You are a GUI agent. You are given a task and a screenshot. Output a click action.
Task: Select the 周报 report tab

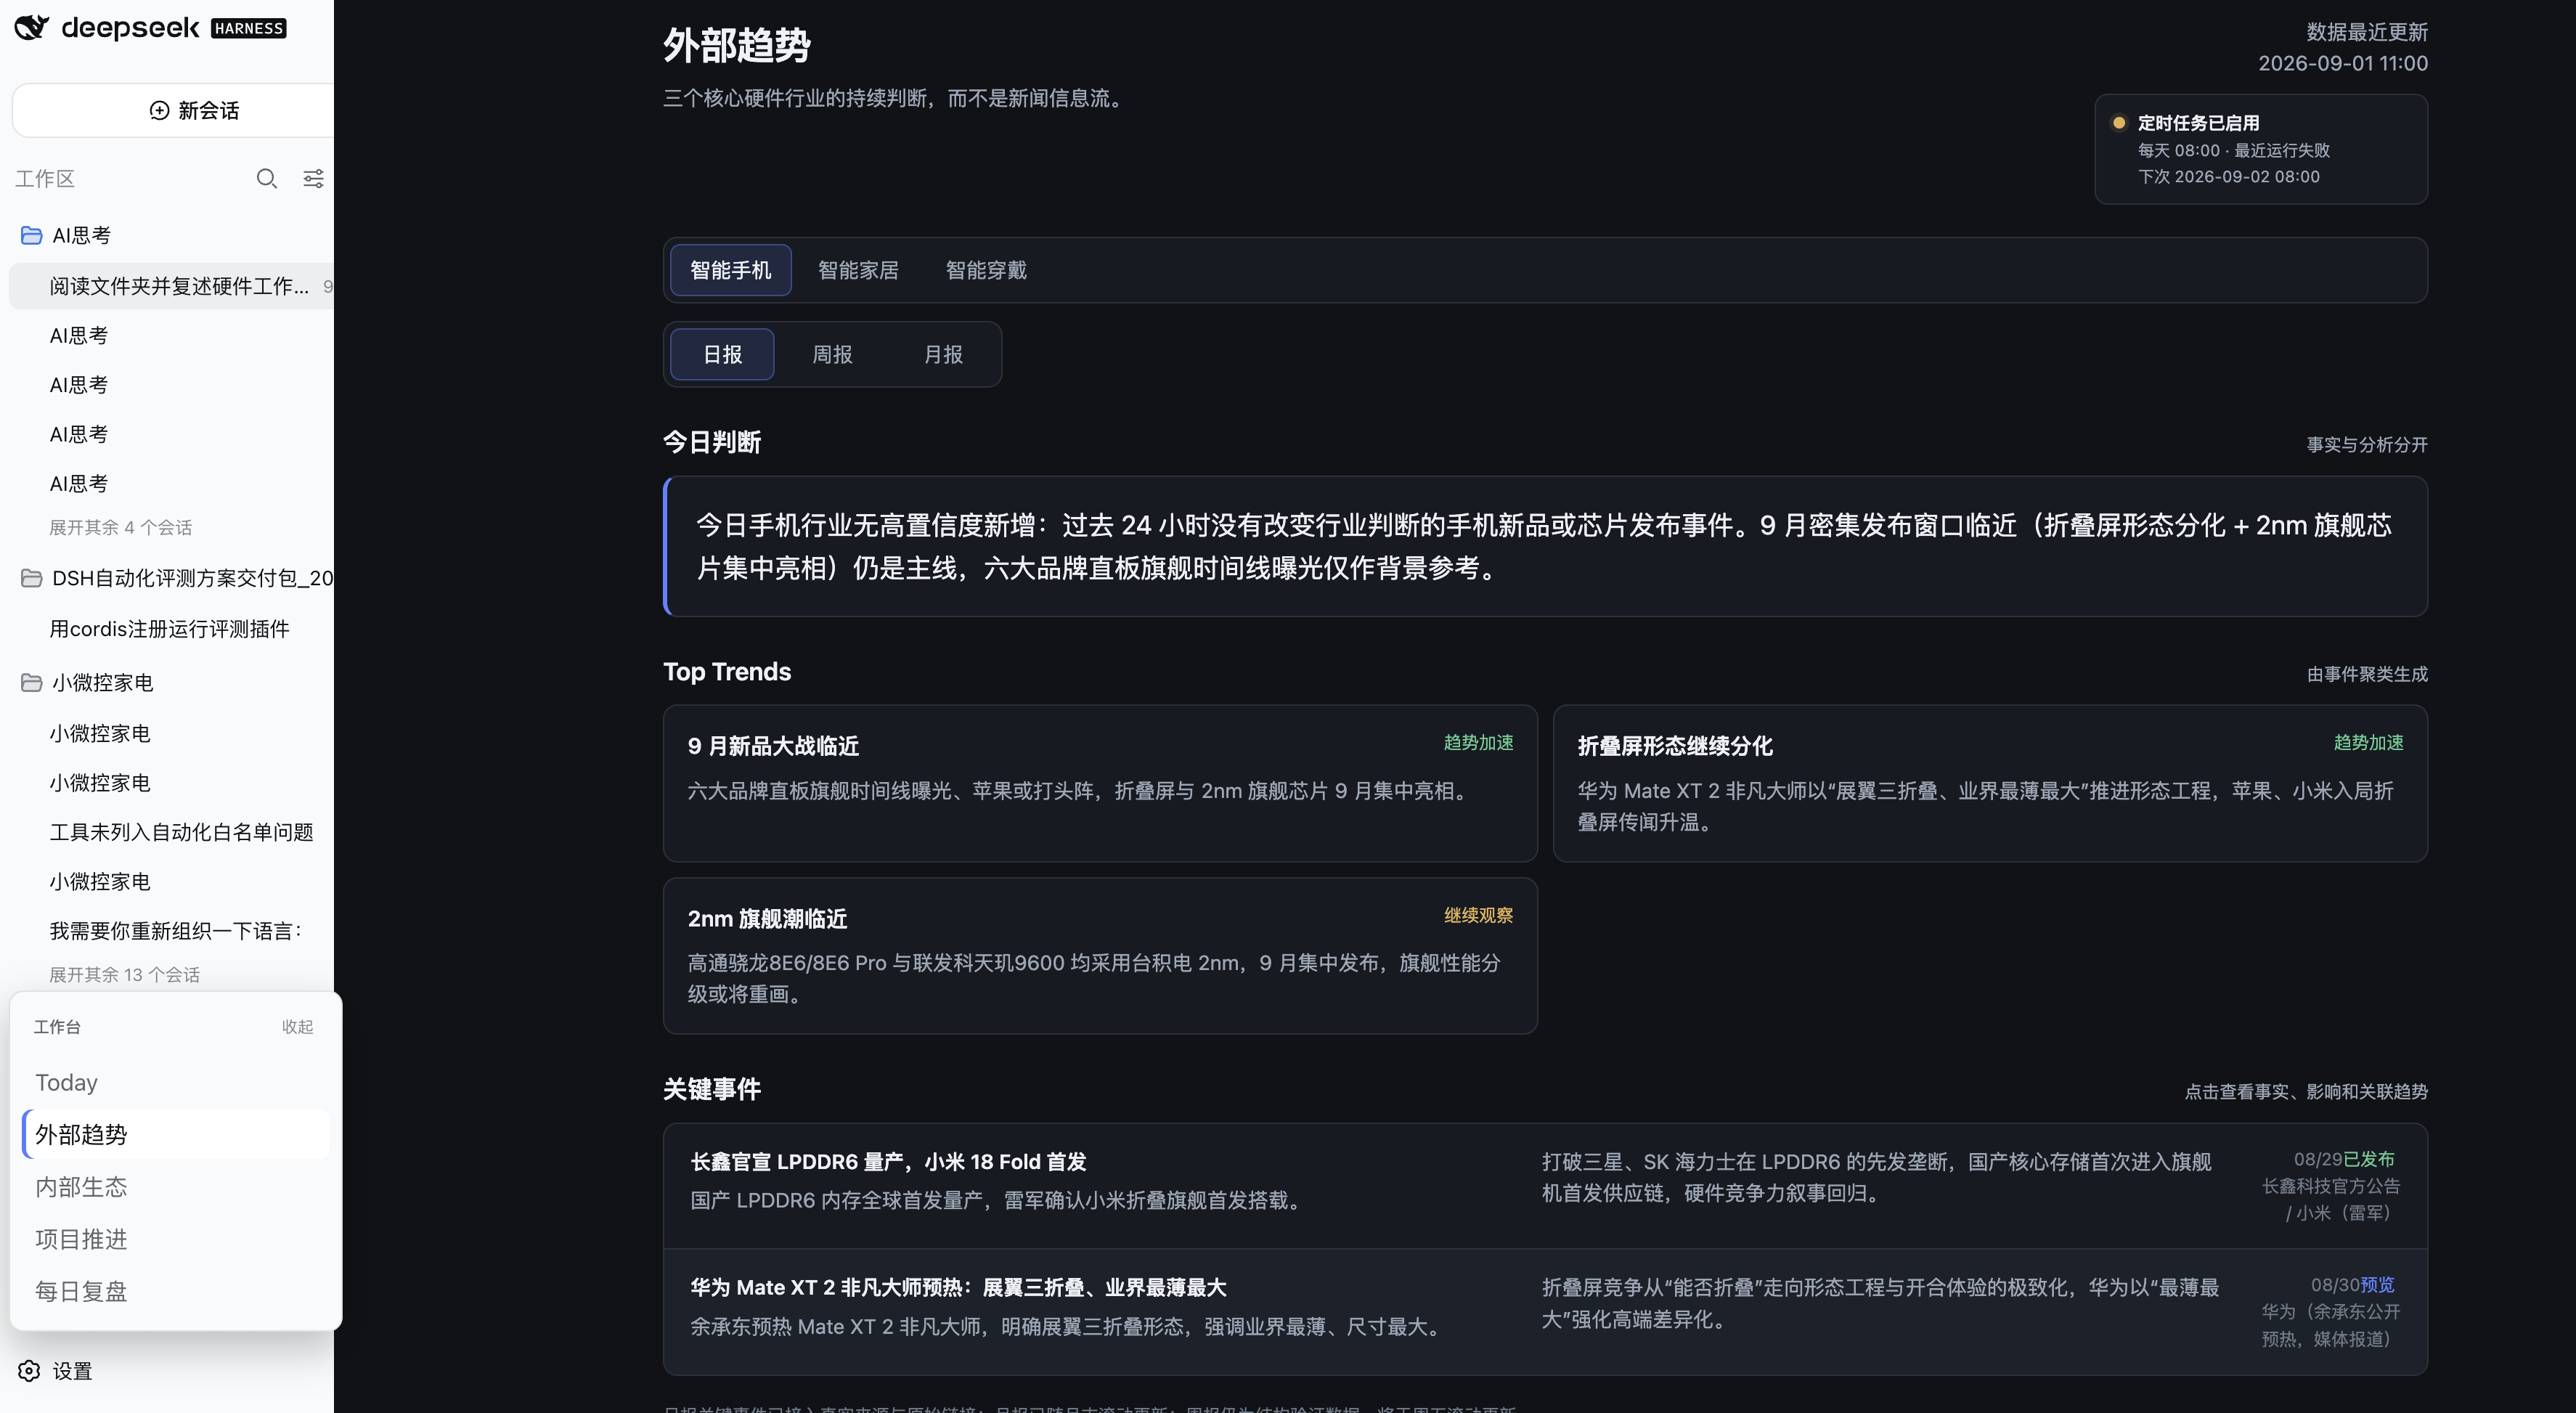[832, 354]
